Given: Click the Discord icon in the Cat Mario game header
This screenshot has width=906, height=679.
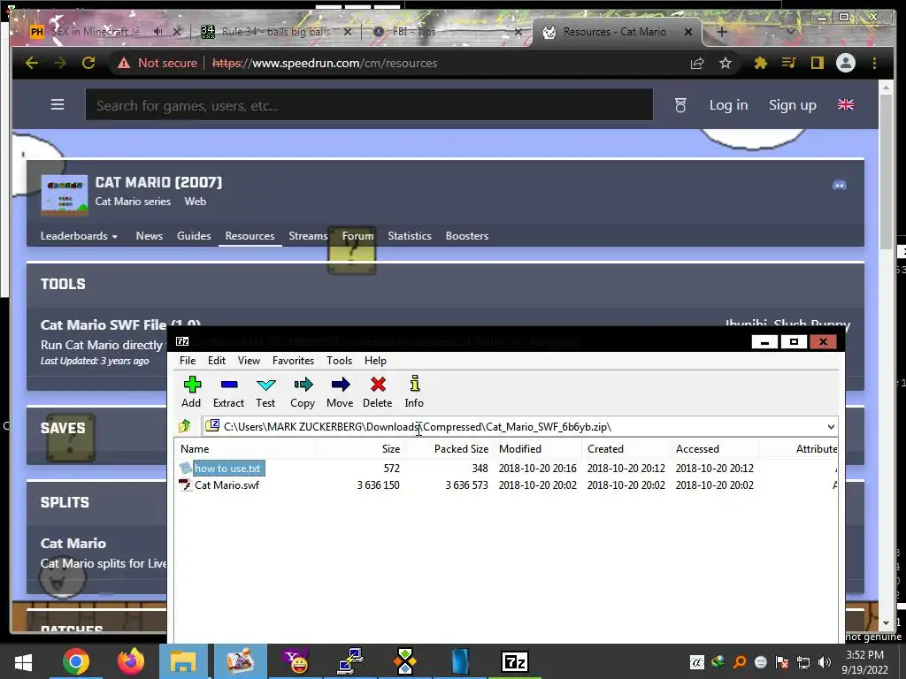Looking at the screenshot, I should (x=839, y=186).
